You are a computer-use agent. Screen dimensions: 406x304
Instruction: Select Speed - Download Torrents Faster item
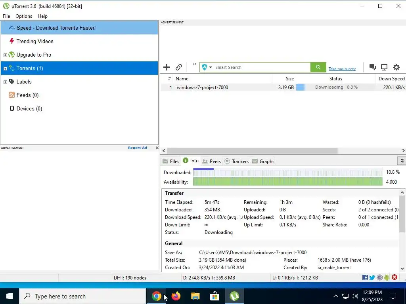[79, 28]
